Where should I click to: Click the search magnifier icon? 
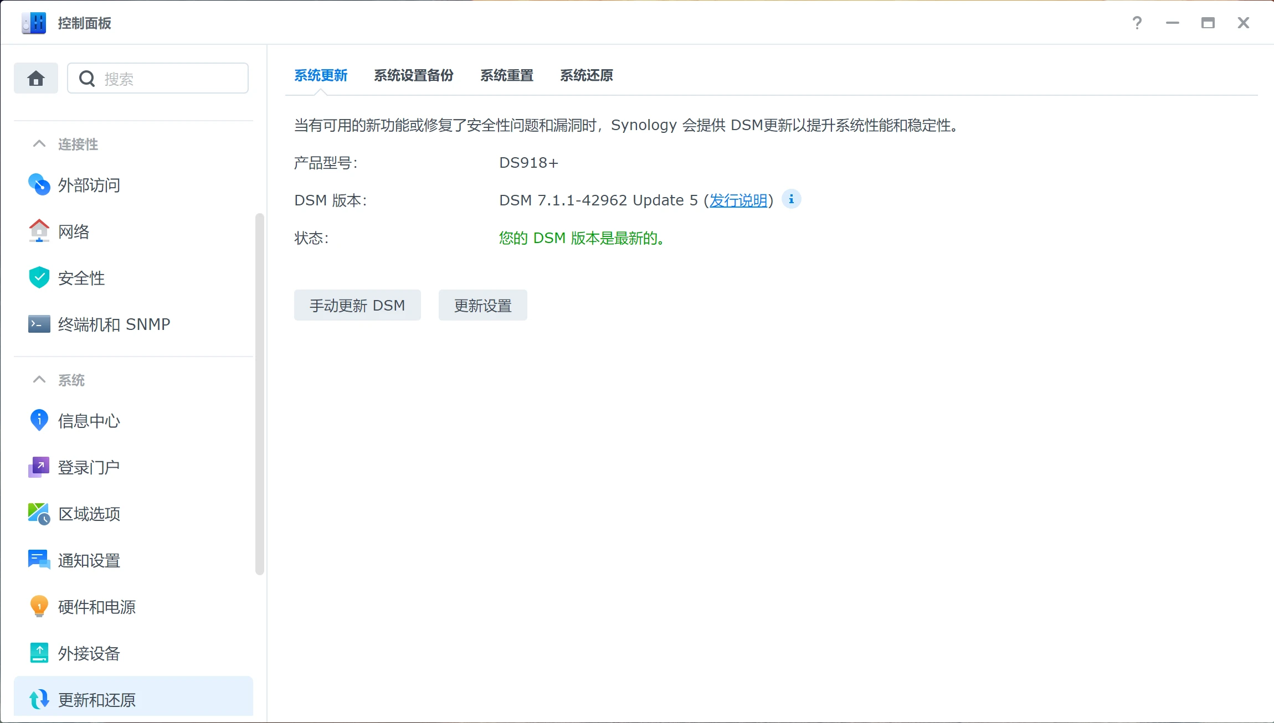click(87, 79)
